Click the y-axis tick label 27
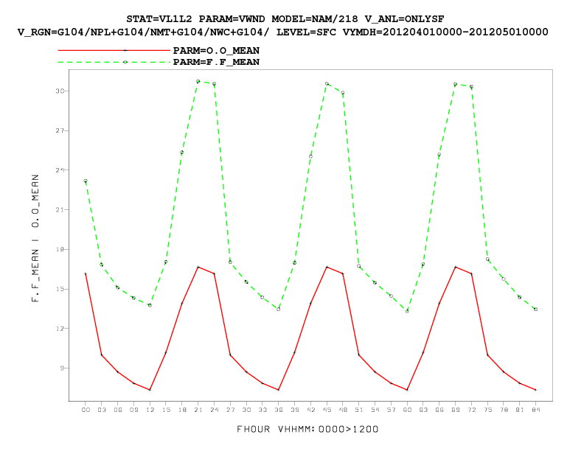Image resolution: width=584 pixels, height=451 pixels. pos(60,130)
